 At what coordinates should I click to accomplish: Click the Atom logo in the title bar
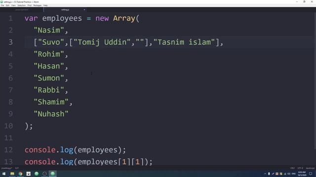[1, 2]
